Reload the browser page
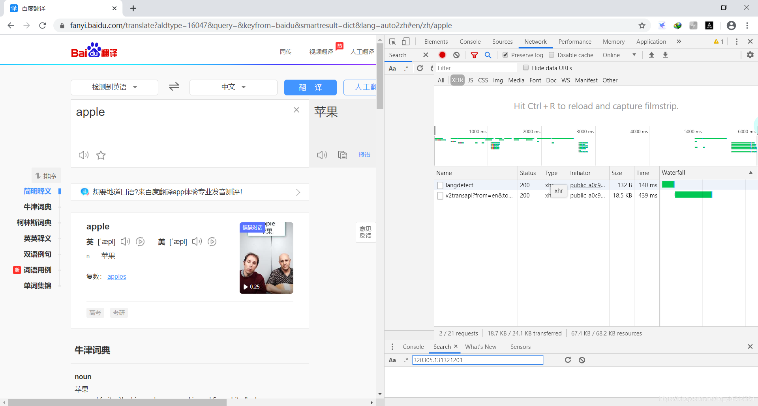 tap(43, 26)
